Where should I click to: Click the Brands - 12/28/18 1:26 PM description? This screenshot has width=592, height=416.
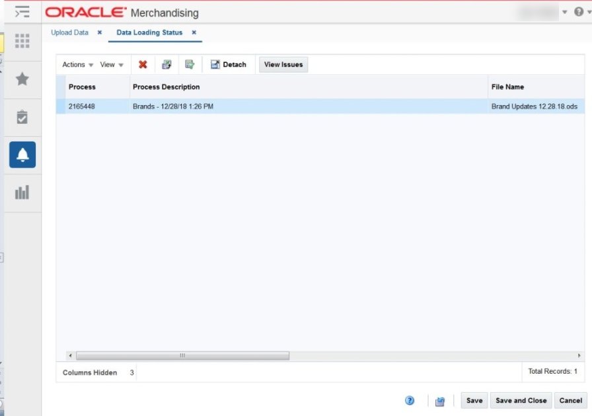pos(173,106)
